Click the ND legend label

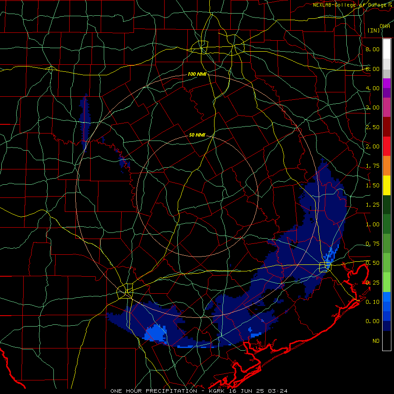coord(376,341)
